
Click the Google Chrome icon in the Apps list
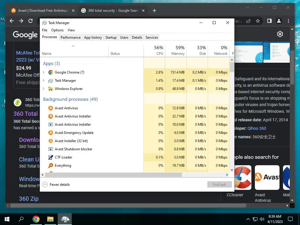pos(50,72)
